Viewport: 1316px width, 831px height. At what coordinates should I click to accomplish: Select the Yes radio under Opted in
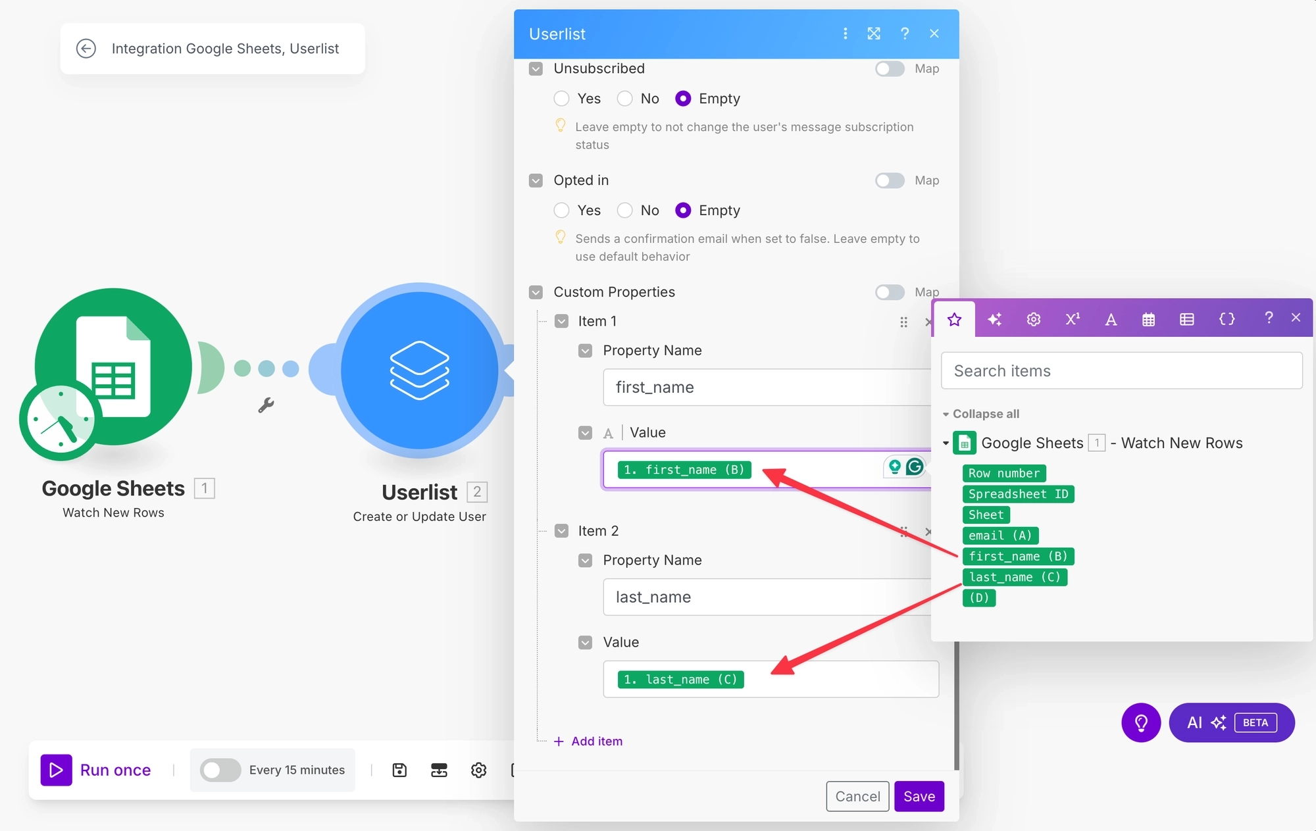[561, 210]
